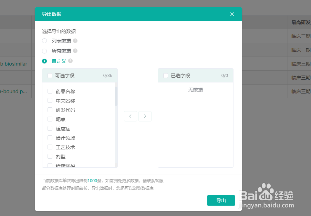The height and width of the screenshot is (216, 311).
Task: Tick the 研发代码 field checkbox
Action: coord(50,110)
